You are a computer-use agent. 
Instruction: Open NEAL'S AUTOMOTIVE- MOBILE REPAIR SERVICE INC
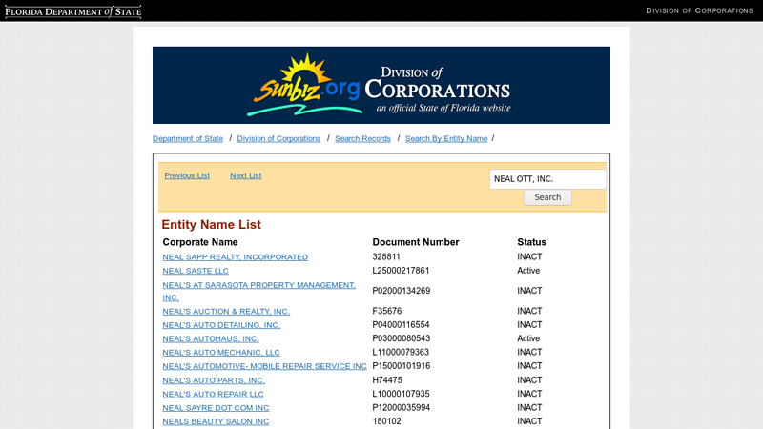pyautogui.click(x=265, y=366)
